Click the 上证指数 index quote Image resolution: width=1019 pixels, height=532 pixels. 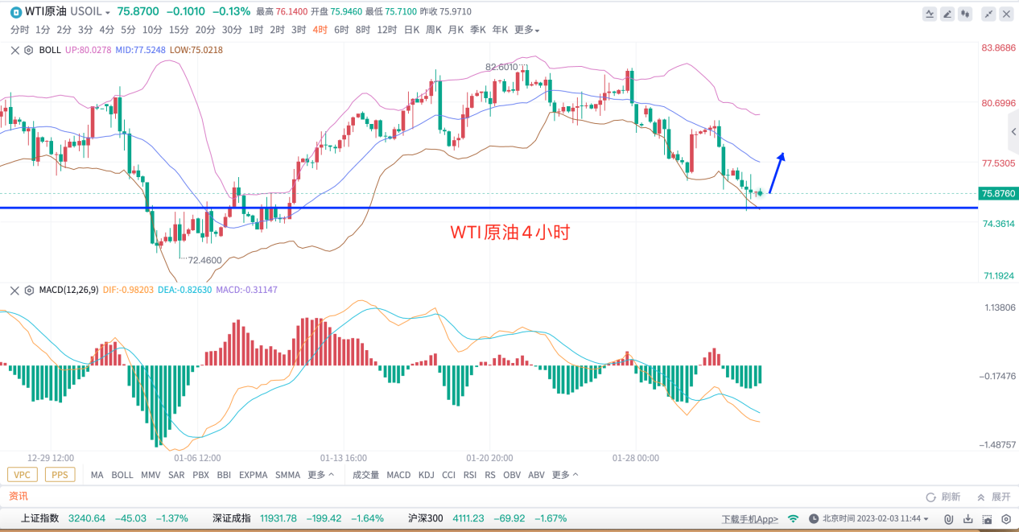105,518
